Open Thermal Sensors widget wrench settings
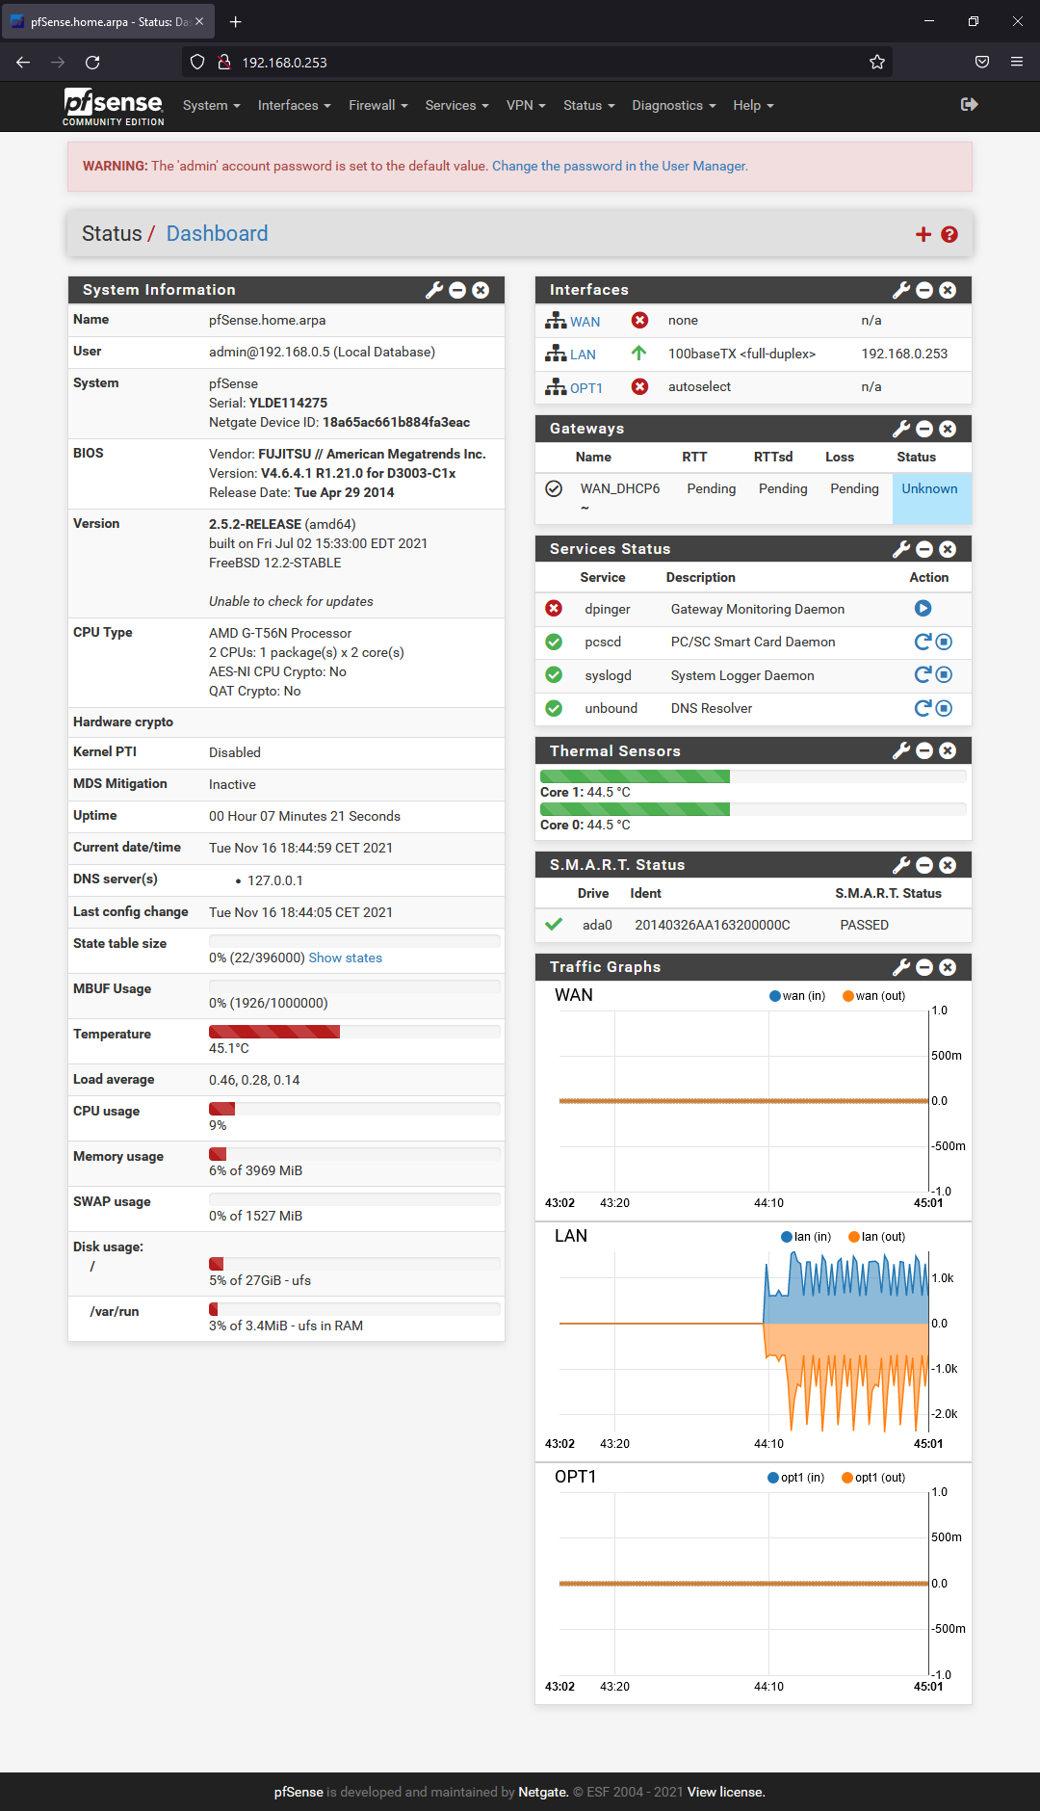The height and width of the screenshot is (1811, 1040). point(901,750)
